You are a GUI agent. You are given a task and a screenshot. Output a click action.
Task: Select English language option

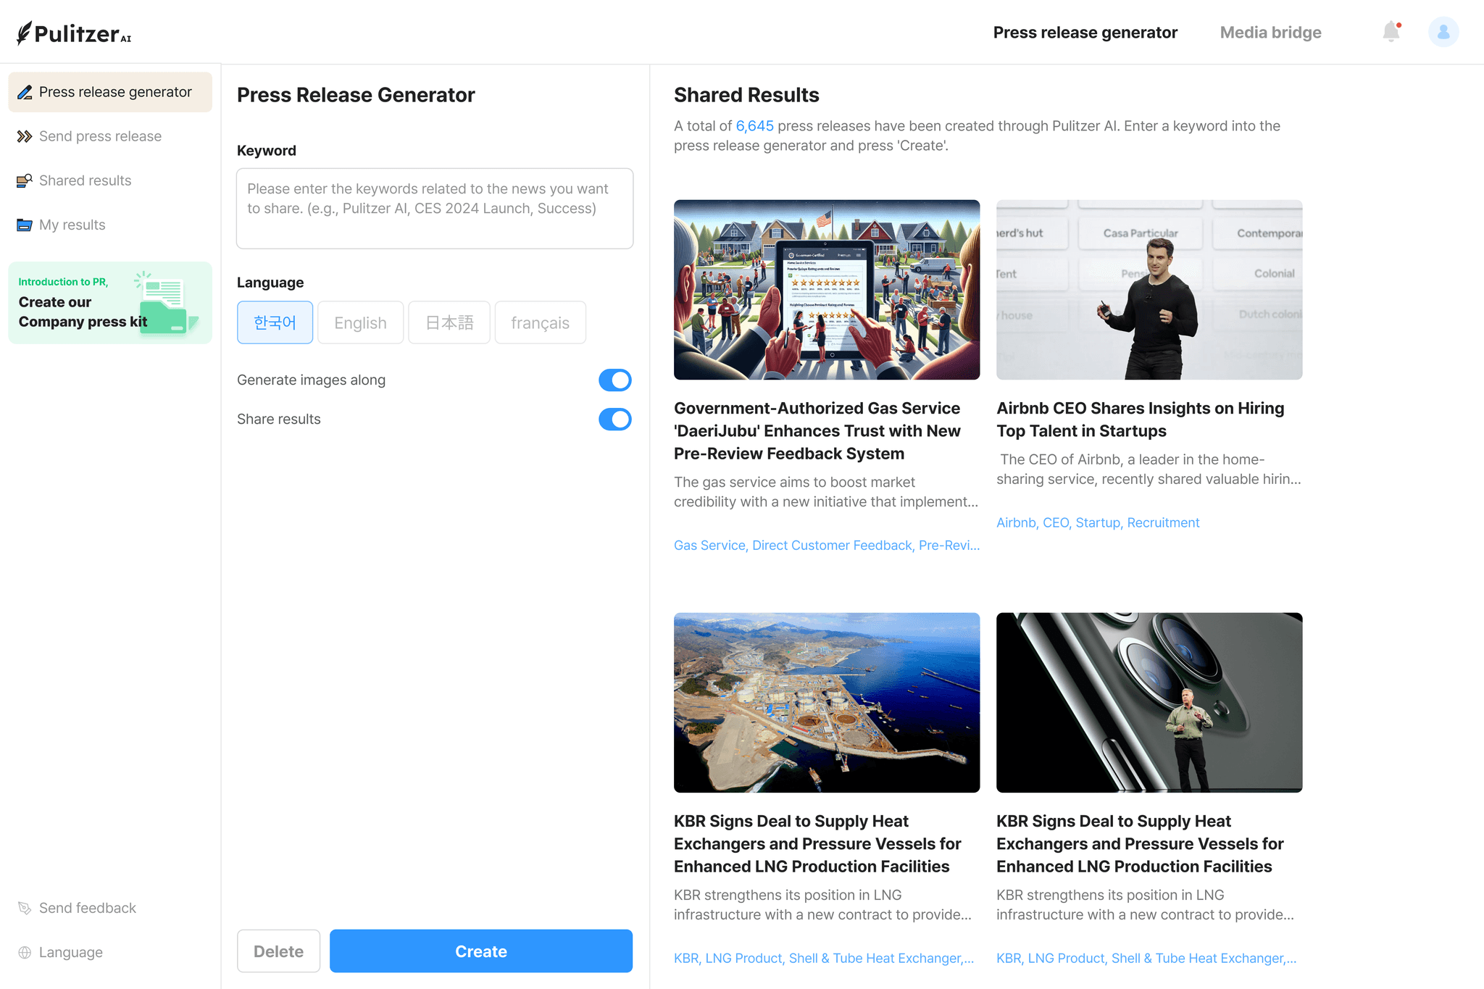pyautogui.click(x=360, y=322)
